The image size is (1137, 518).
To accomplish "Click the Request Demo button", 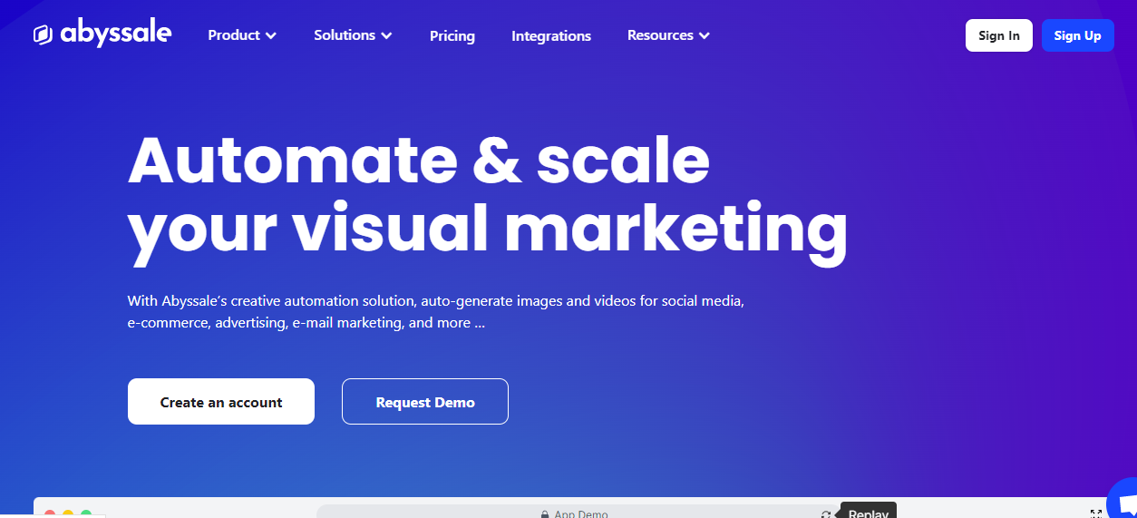I will 425,401.
